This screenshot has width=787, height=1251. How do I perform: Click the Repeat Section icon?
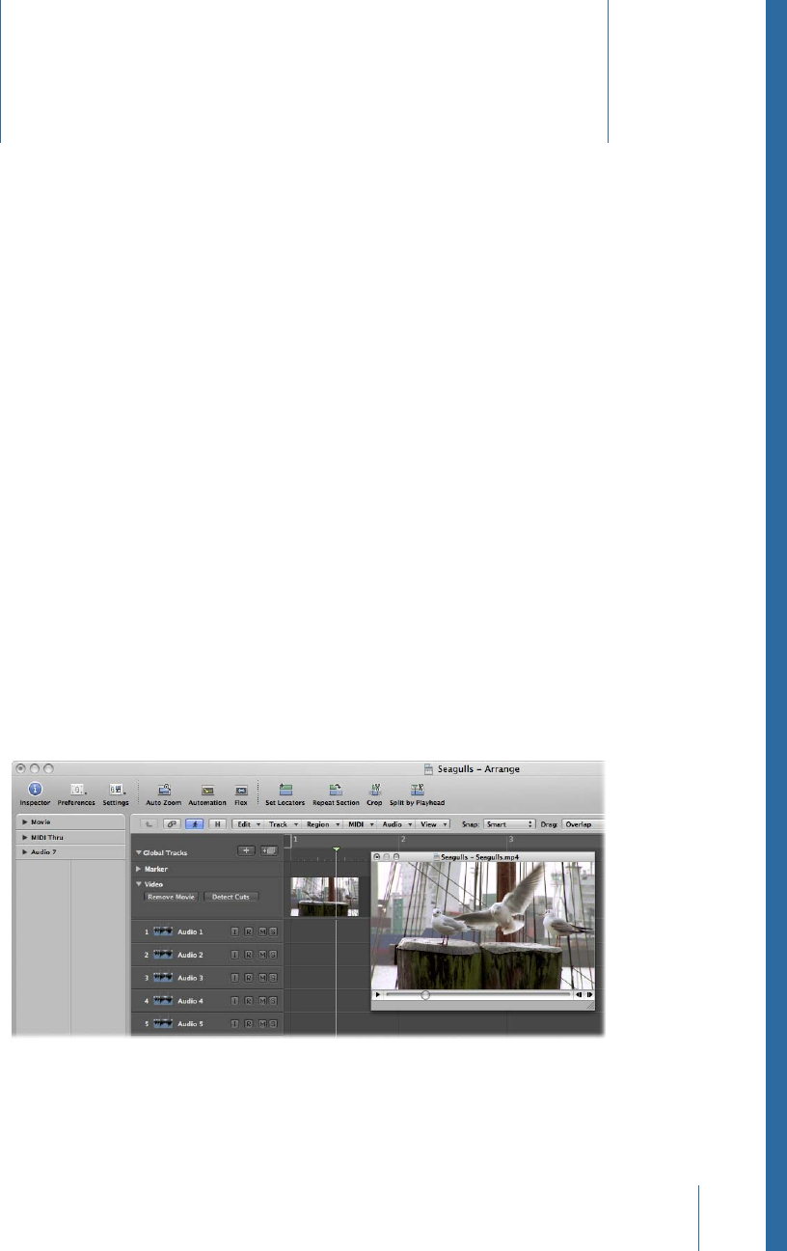336,789
